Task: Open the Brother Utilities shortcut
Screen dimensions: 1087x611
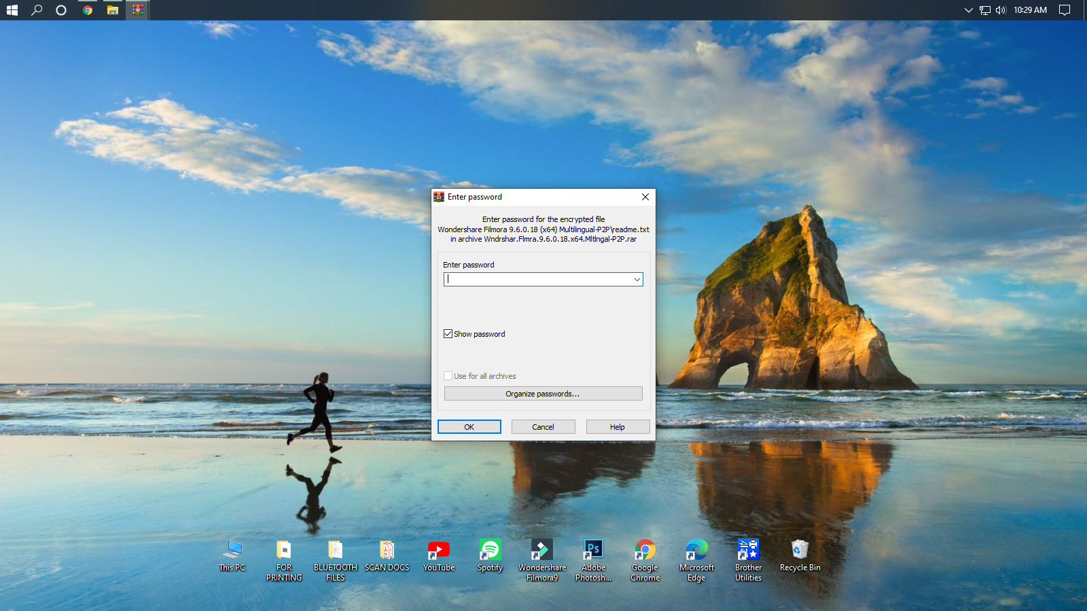Action: [x=748, y=551]
